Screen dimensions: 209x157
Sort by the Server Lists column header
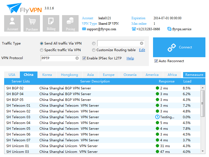tap(21, 81)
